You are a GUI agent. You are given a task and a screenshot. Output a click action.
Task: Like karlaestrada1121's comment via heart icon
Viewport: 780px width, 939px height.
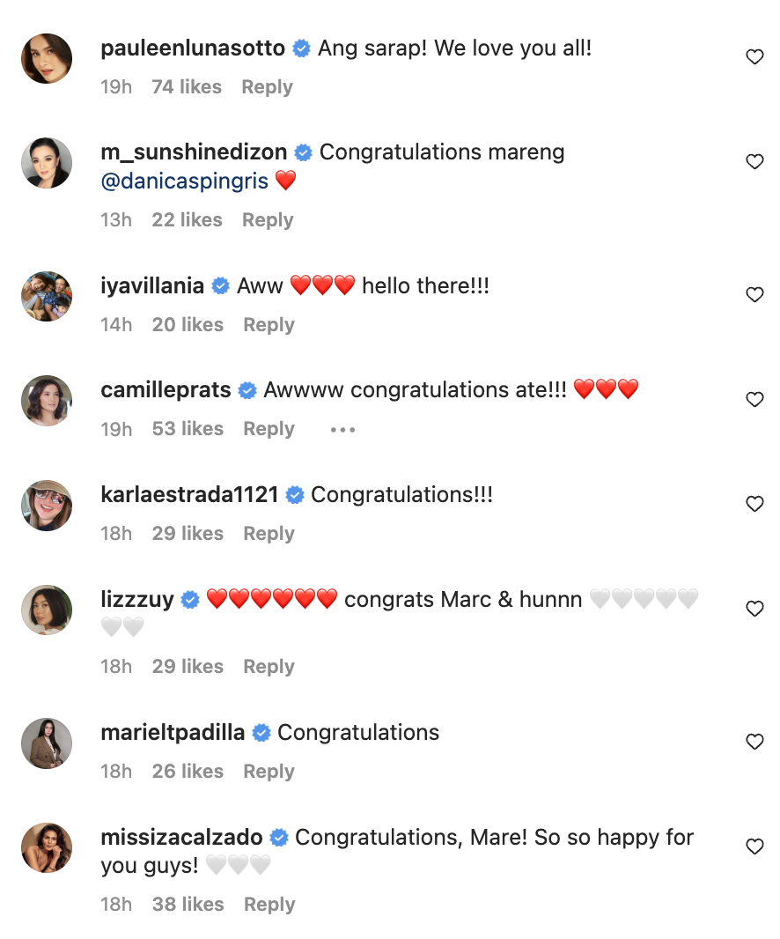pyautogui.click(x=754, y=504)
